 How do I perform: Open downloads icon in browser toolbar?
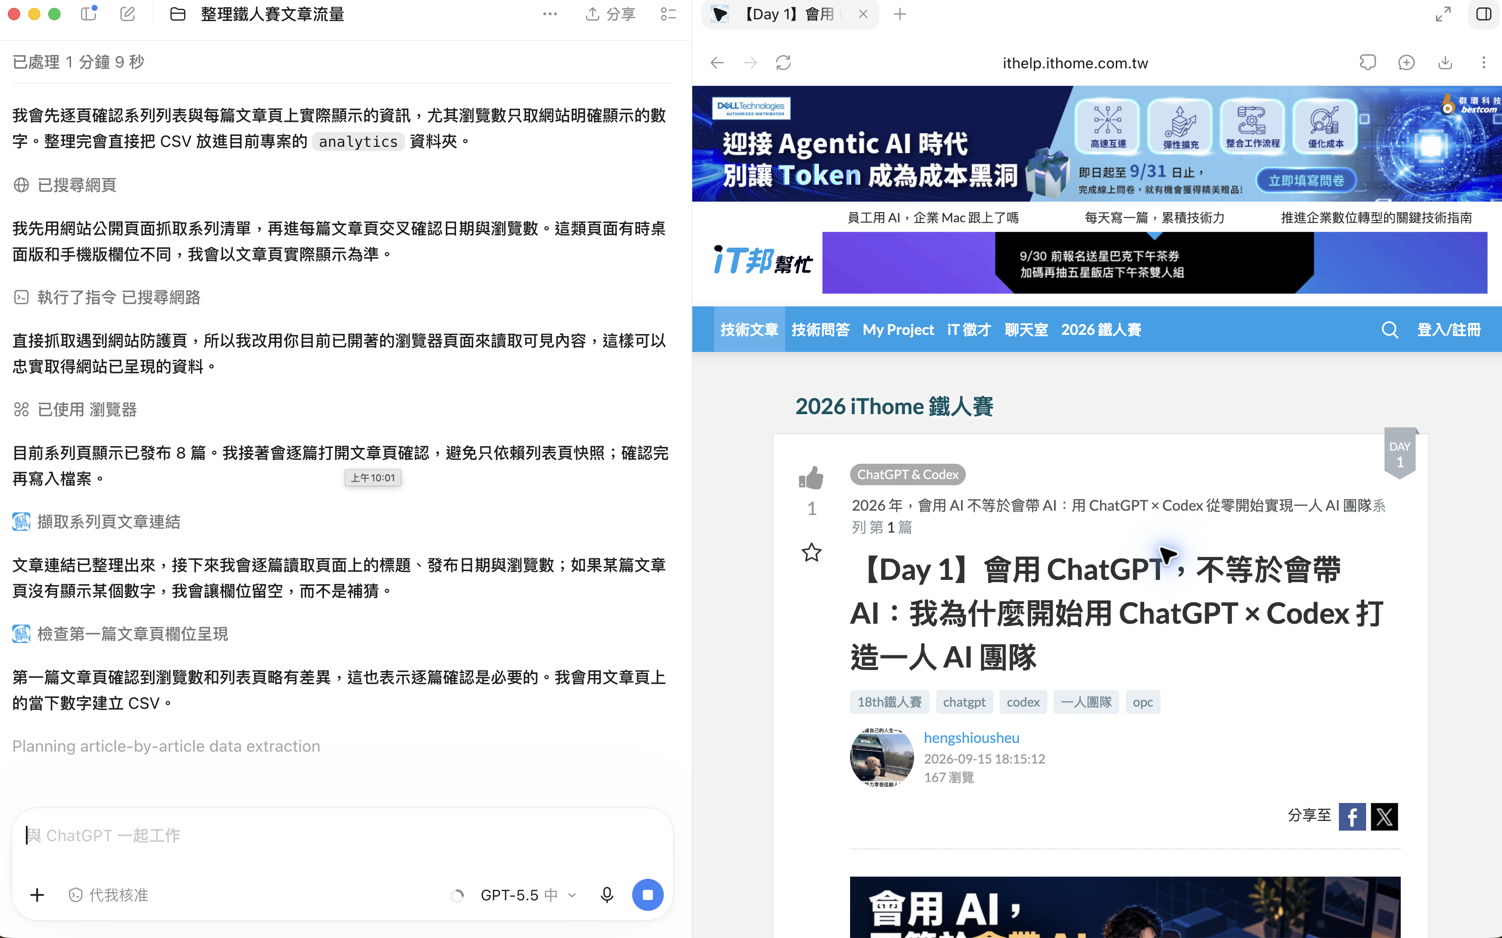(x=1445, y=63)
